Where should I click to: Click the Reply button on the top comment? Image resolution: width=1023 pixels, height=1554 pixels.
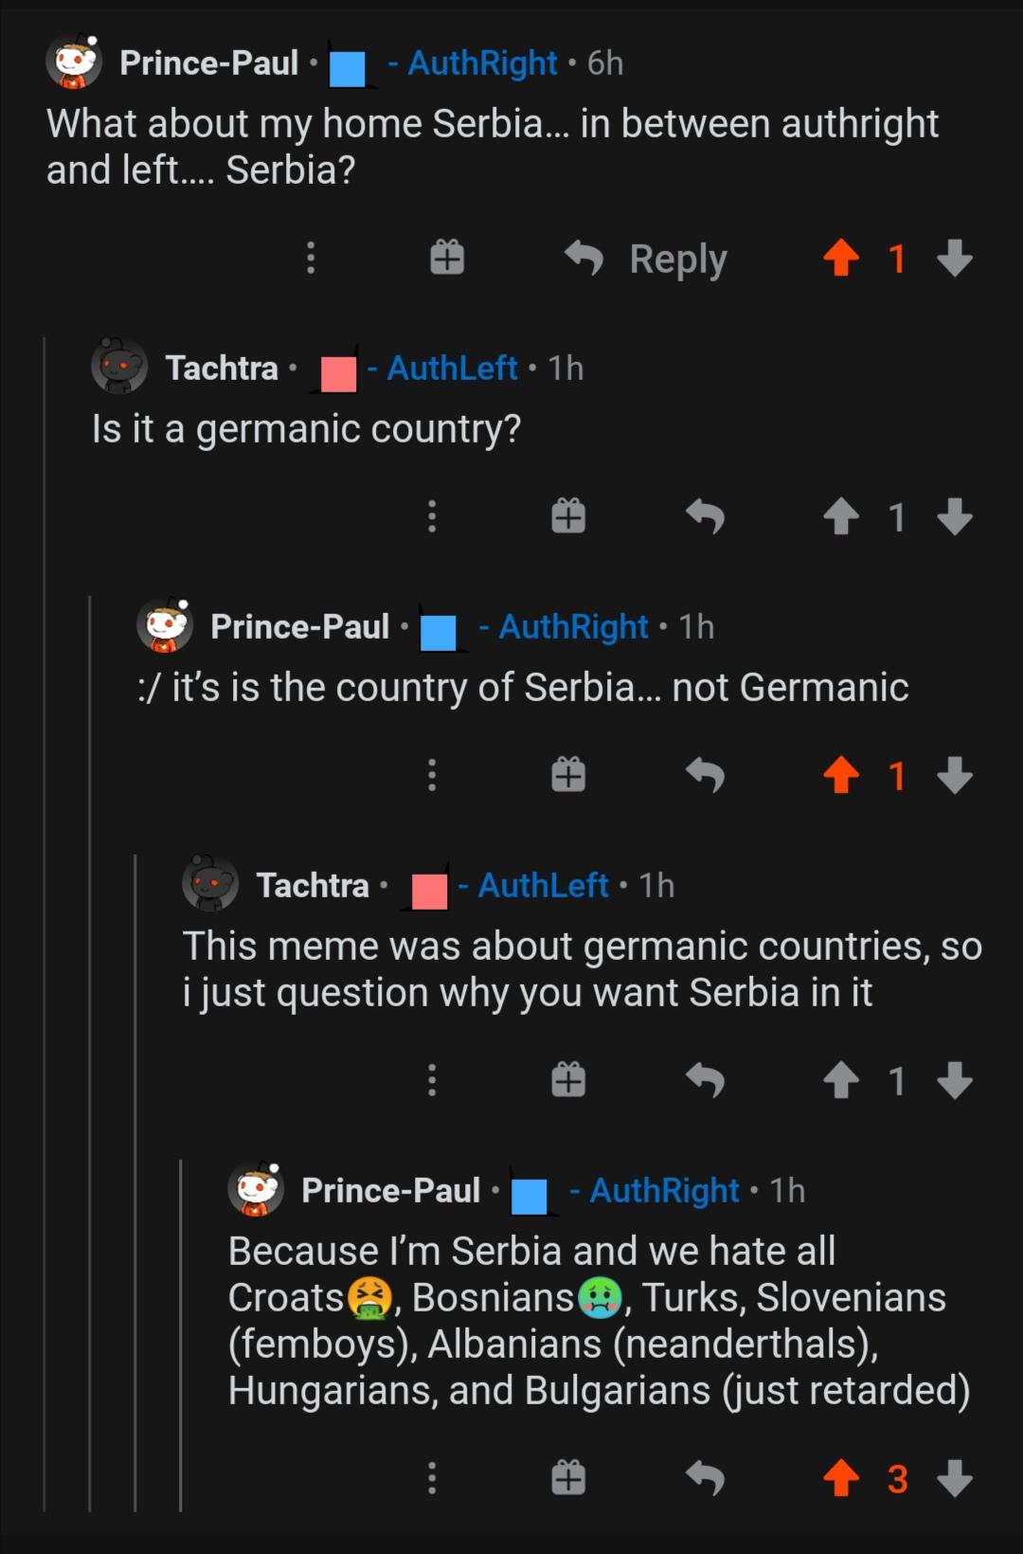pos(675,257)
